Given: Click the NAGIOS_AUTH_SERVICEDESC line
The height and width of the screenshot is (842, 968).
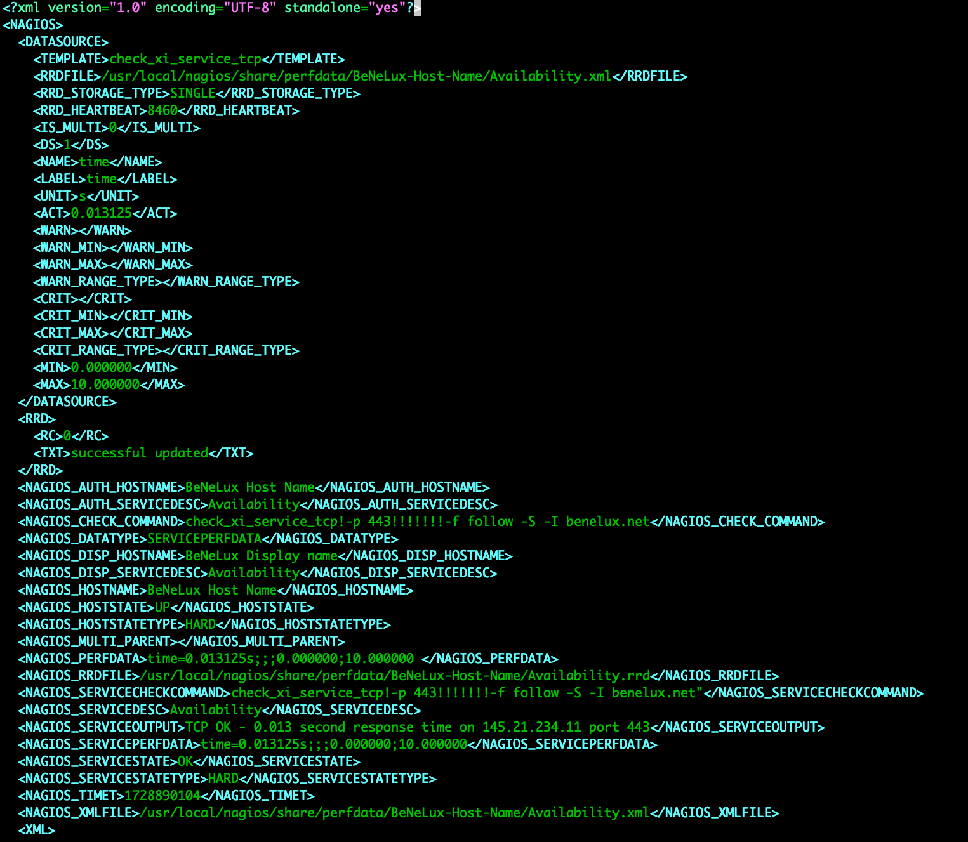Looking at the screenshot, I should (258, 504).
